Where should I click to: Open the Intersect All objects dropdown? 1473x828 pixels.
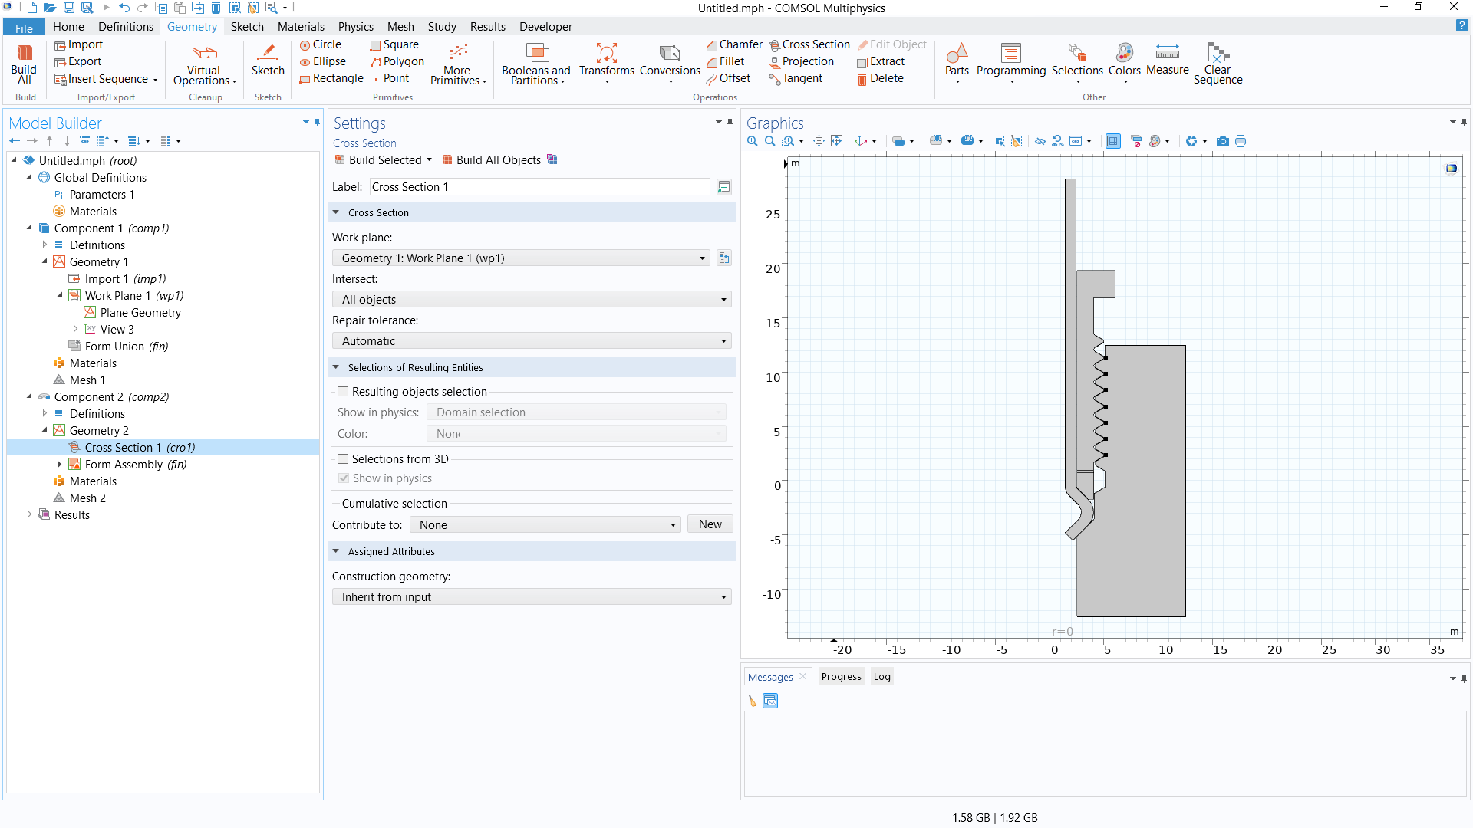click(532, 300)
